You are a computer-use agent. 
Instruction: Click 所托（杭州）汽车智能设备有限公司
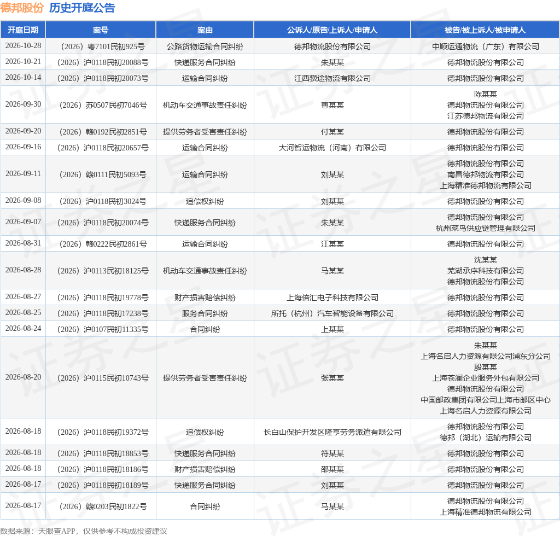point(332,313)
